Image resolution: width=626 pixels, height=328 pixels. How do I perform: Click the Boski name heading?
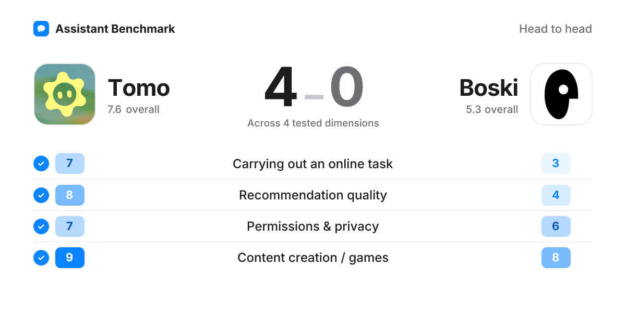pyautogui.click(x=489, y=88)
